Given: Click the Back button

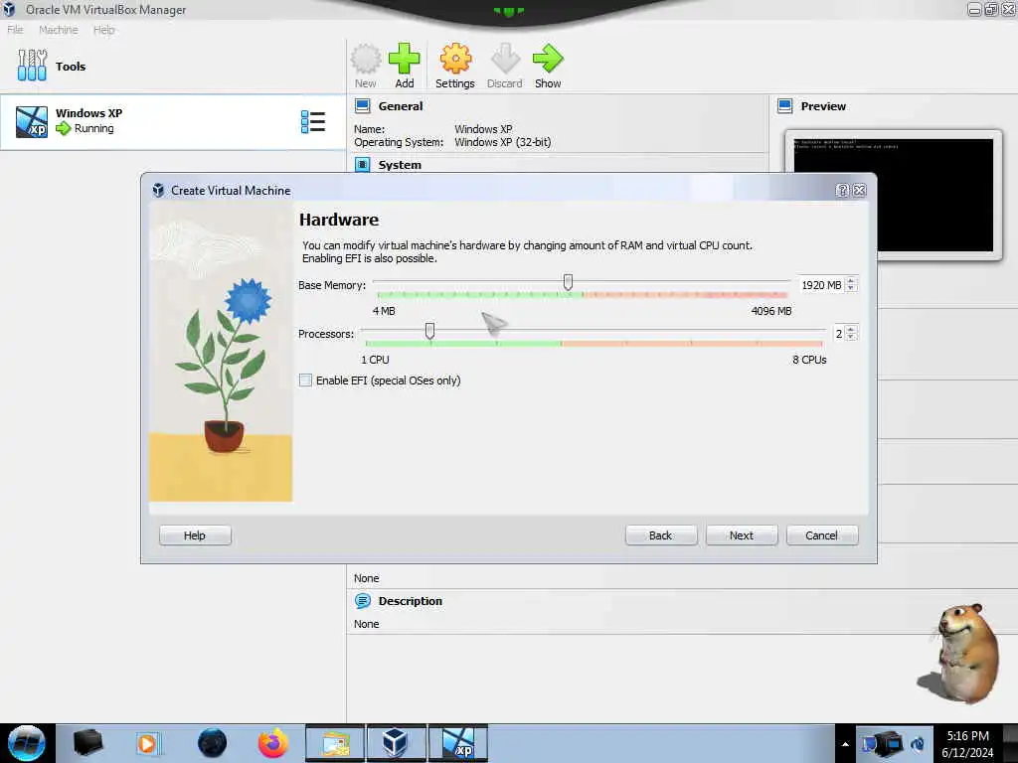Looking at the screenshot, I should pyautogui.click(x=661, y=535).
